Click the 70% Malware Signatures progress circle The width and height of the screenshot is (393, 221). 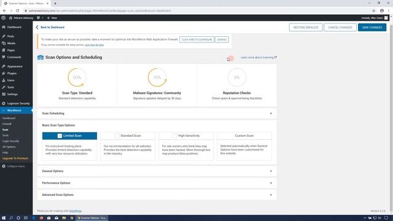pos(157,77)
